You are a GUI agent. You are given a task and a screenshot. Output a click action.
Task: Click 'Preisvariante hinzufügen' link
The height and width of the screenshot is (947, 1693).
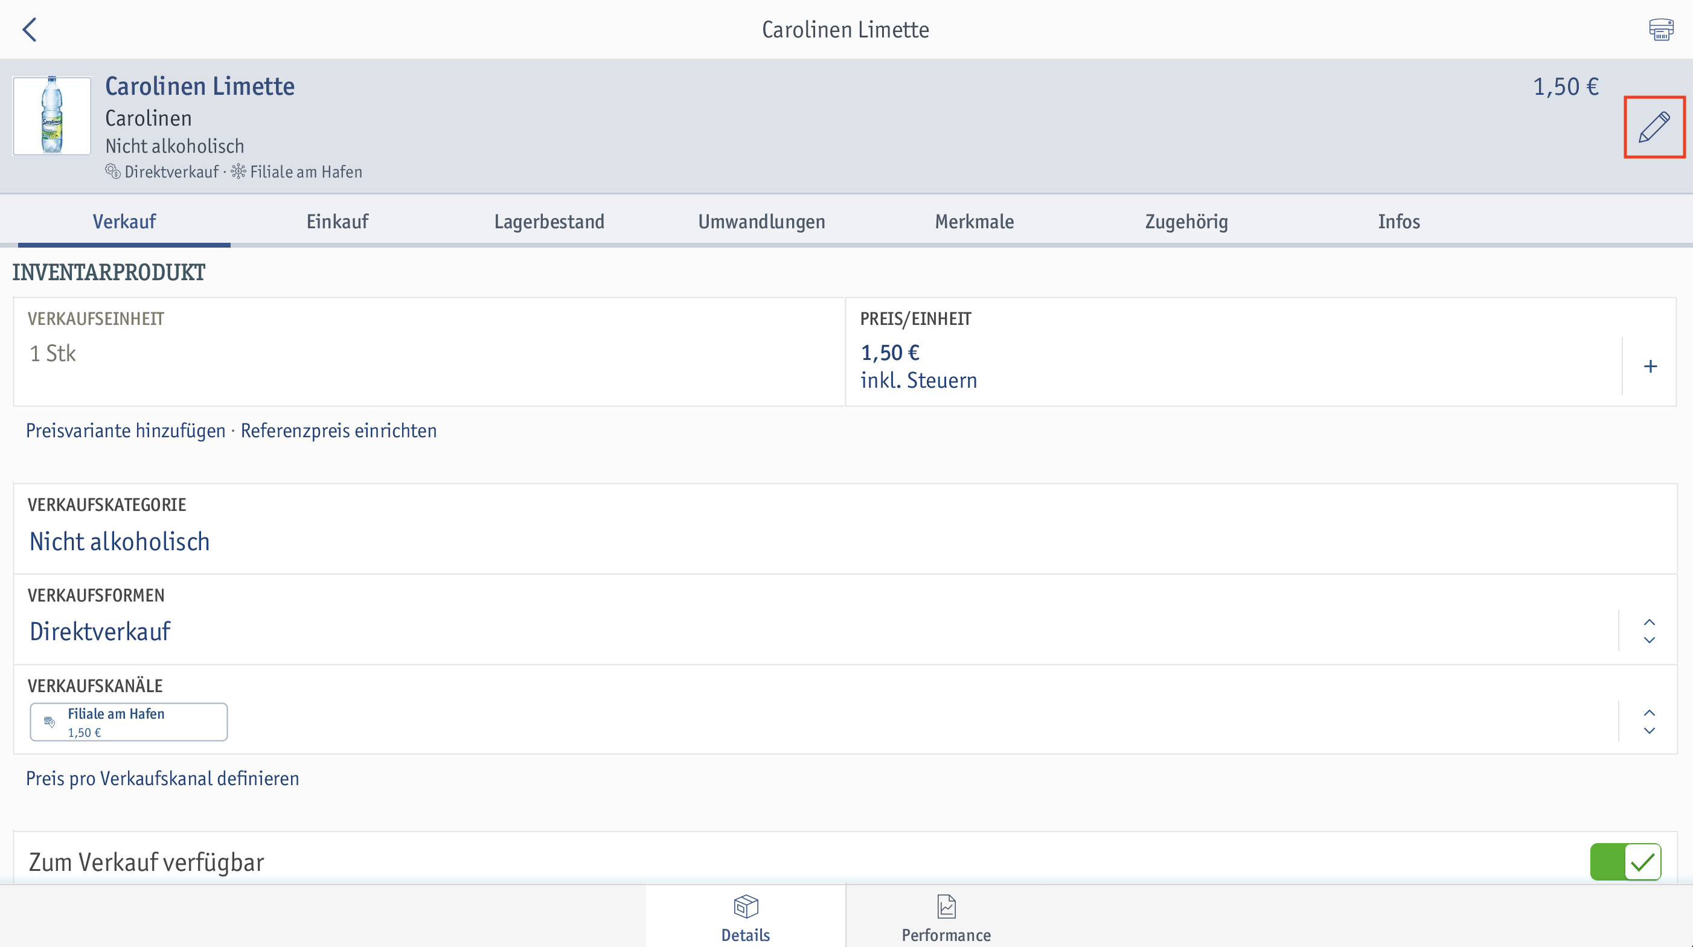pyautogui.click(x=126, y=431)
